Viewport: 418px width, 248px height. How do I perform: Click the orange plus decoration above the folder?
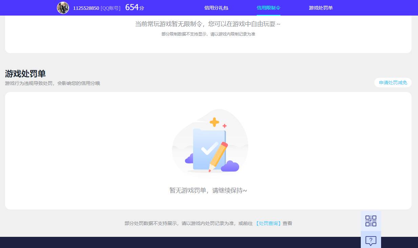[215, 122]
